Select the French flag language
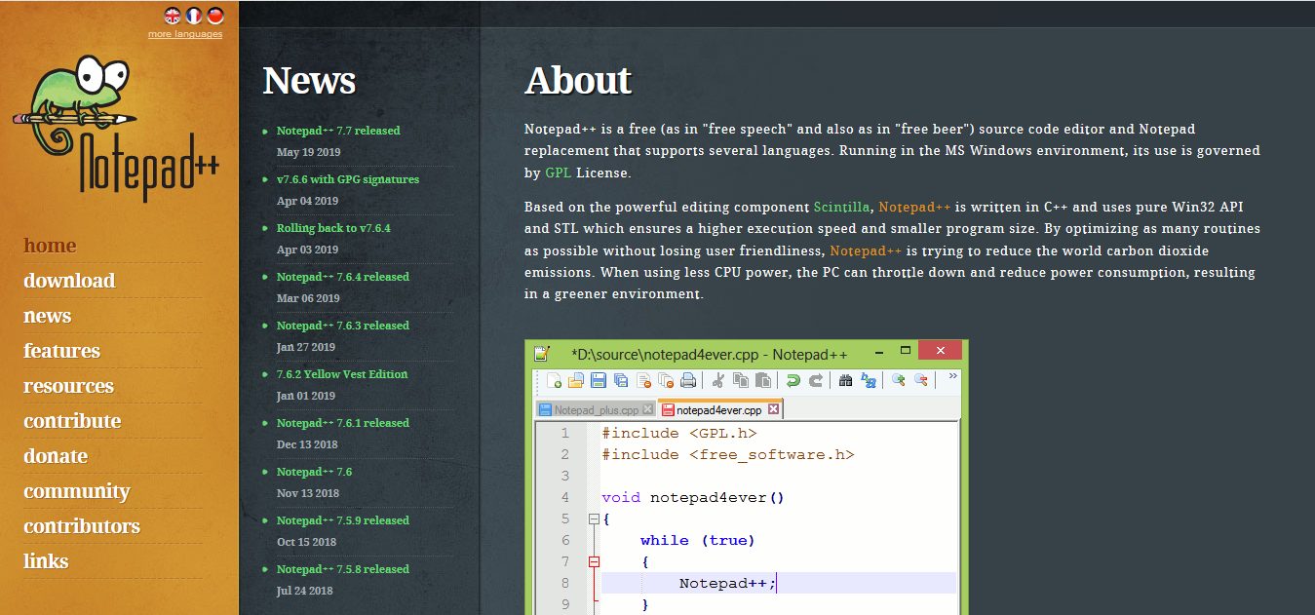 click(194, 15)
